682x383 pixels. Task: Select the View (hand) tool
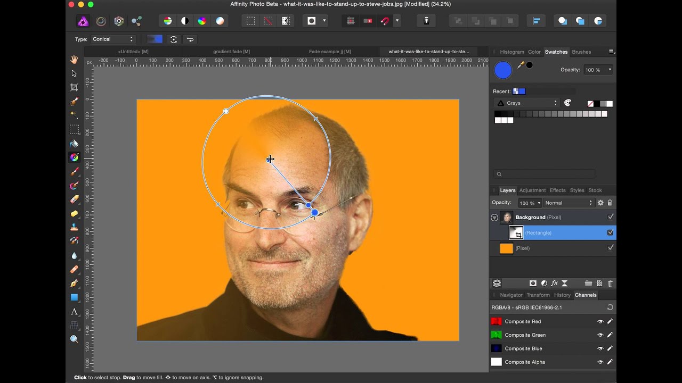[74, 60]
